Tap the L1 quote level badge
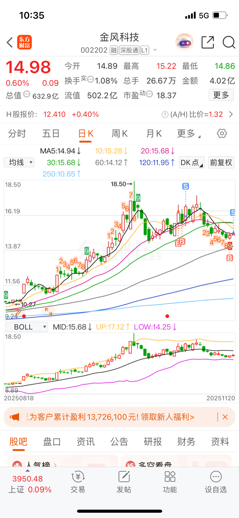239x518 pixels. (x=145, y=50)
